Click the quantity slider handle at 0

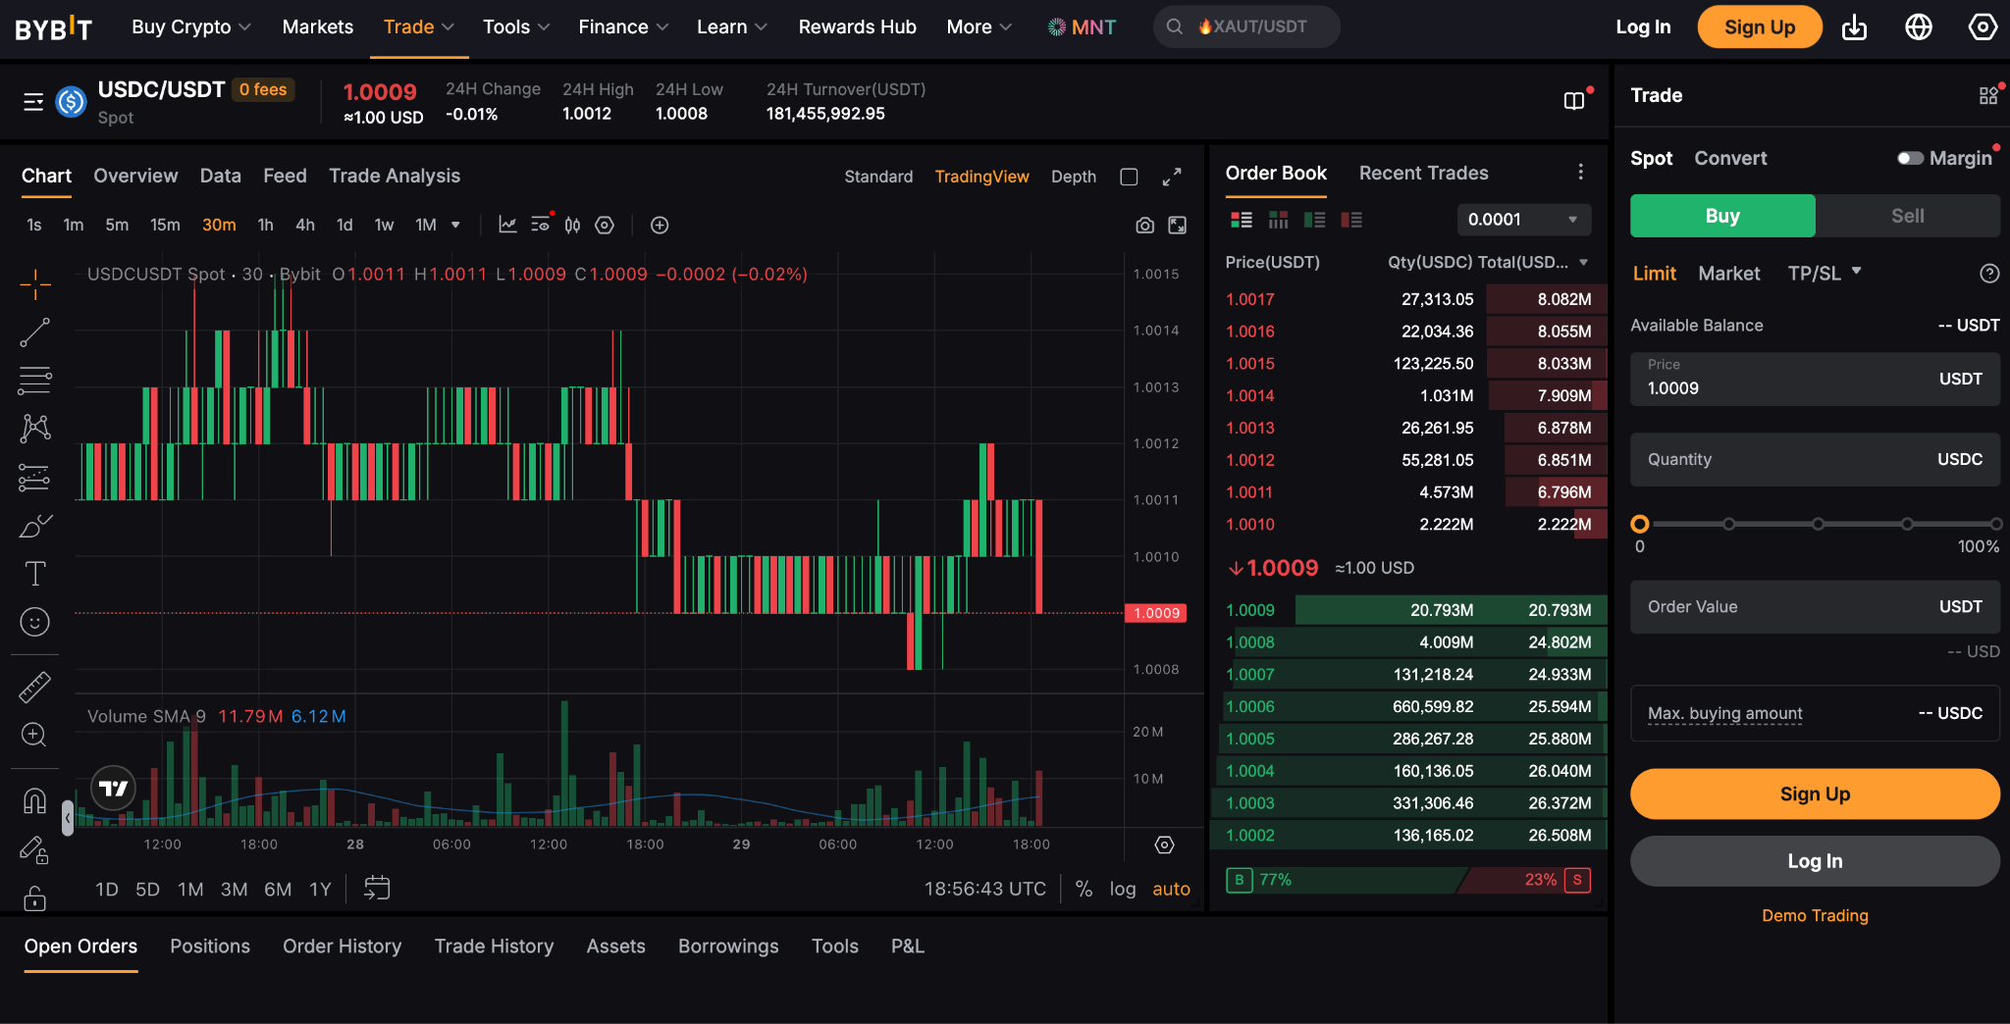(1639, 524)
